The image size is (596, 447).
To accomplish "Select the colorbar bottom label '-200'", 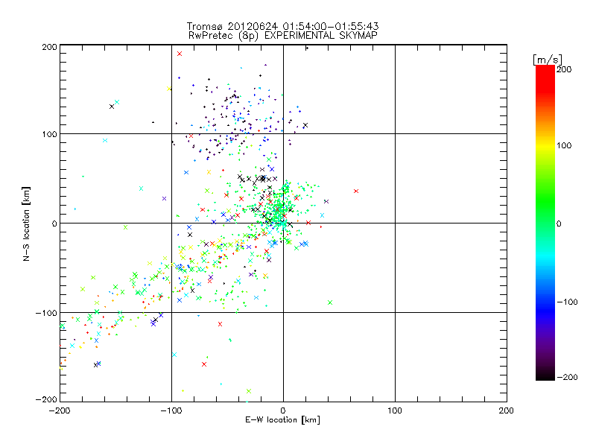I will [567, 377].
